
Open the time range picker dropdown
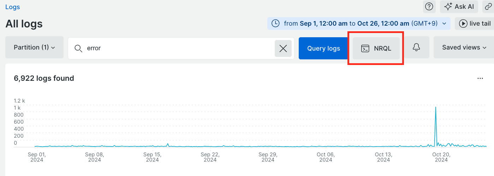click(359, 24)
